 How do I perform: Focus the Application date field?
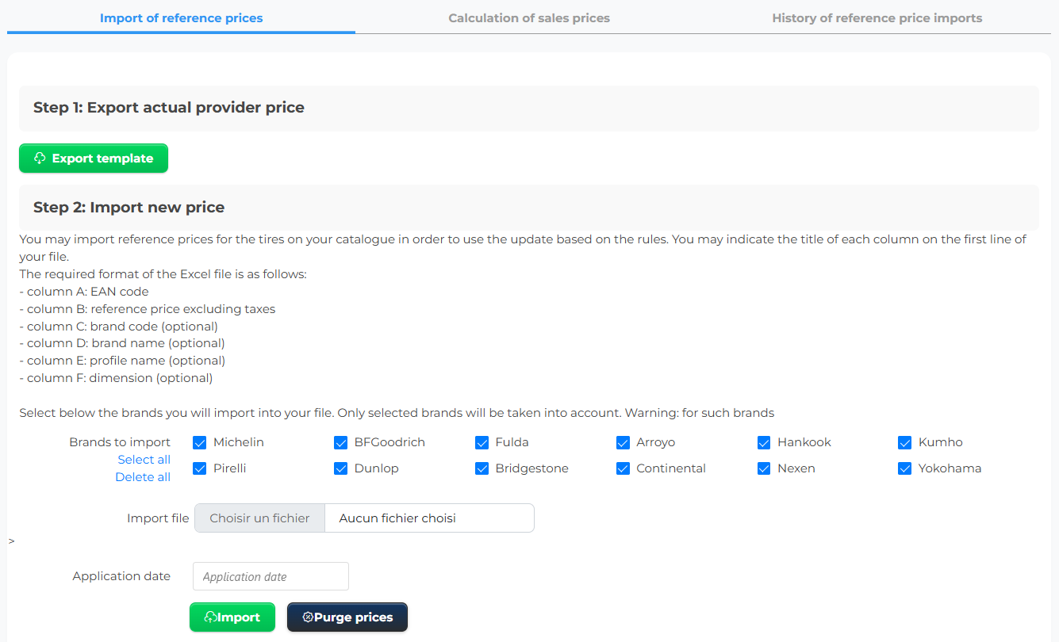tap(271, 576)
